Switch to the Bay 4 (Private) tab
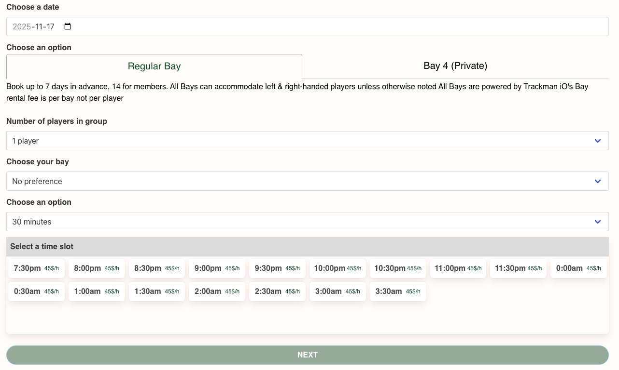 pos(455,66)
